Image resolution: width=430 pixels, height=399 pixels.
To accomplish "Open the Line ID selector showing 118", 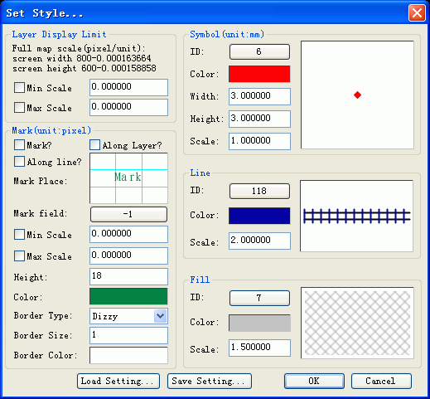I will click(x=259, y=191).
